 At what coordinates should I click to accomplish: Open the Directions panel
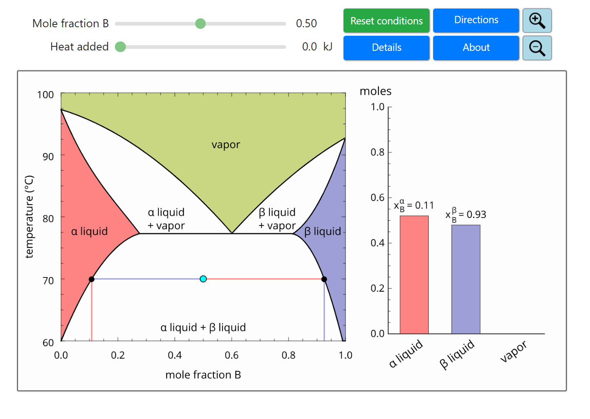[x=476, y=20]
